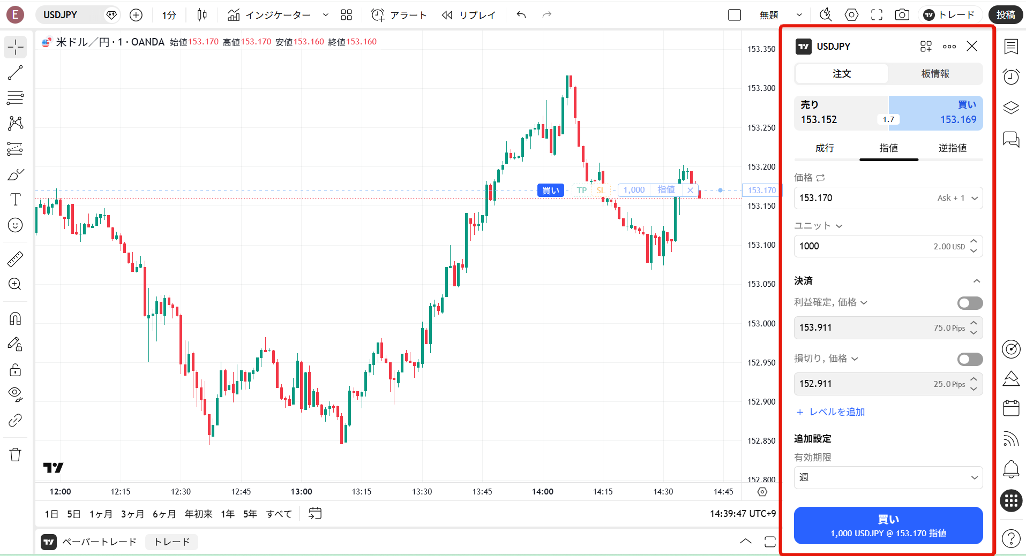Collapse the 決済 section chevron
This screenshot has height=556, width=1026.
[x=977, y=280]
